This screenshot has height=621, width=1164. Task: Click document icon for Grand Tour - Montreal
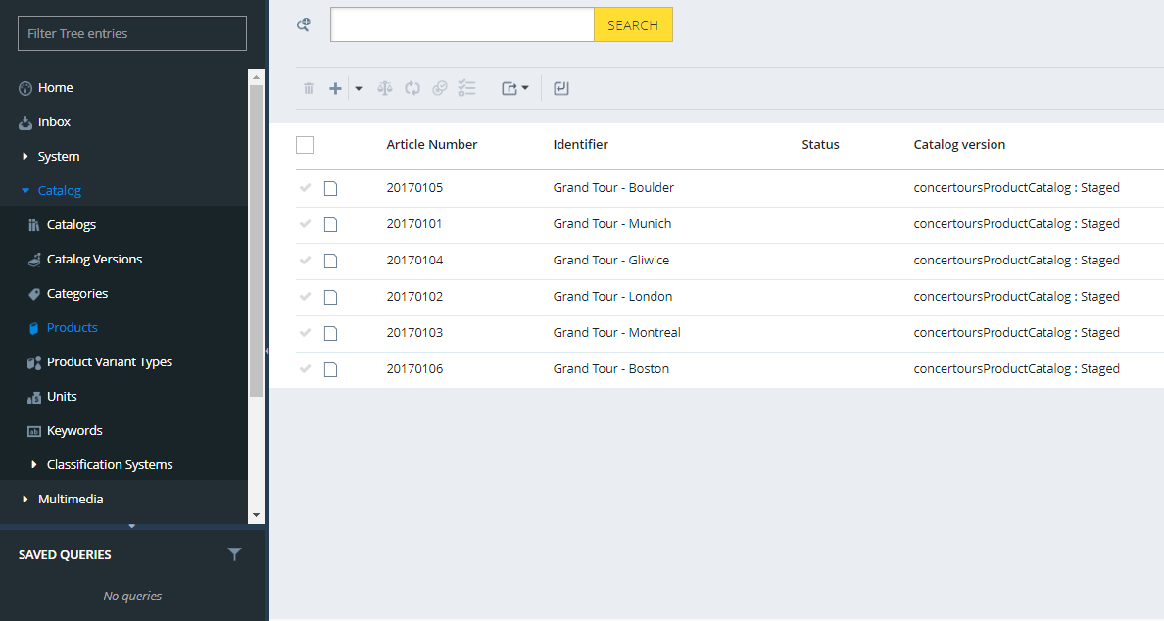(330, 334)
